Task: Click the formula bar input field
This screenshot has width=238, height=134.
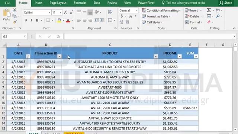Action: [x=148, y=36]
